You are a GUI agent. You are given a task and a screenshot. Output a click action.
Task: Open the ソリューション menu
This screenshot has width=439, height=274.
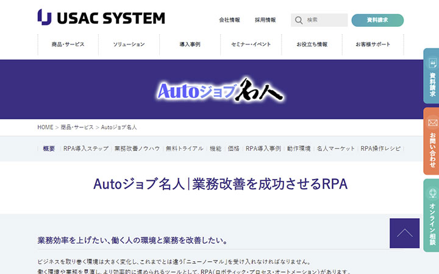[x=129, y=44]
